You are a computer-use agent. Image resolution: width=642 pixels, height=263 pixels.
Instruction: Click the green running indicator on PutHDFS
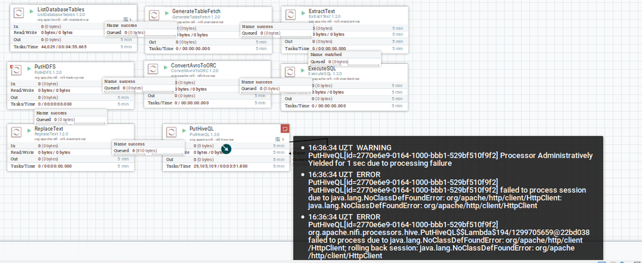click(29, 68)
